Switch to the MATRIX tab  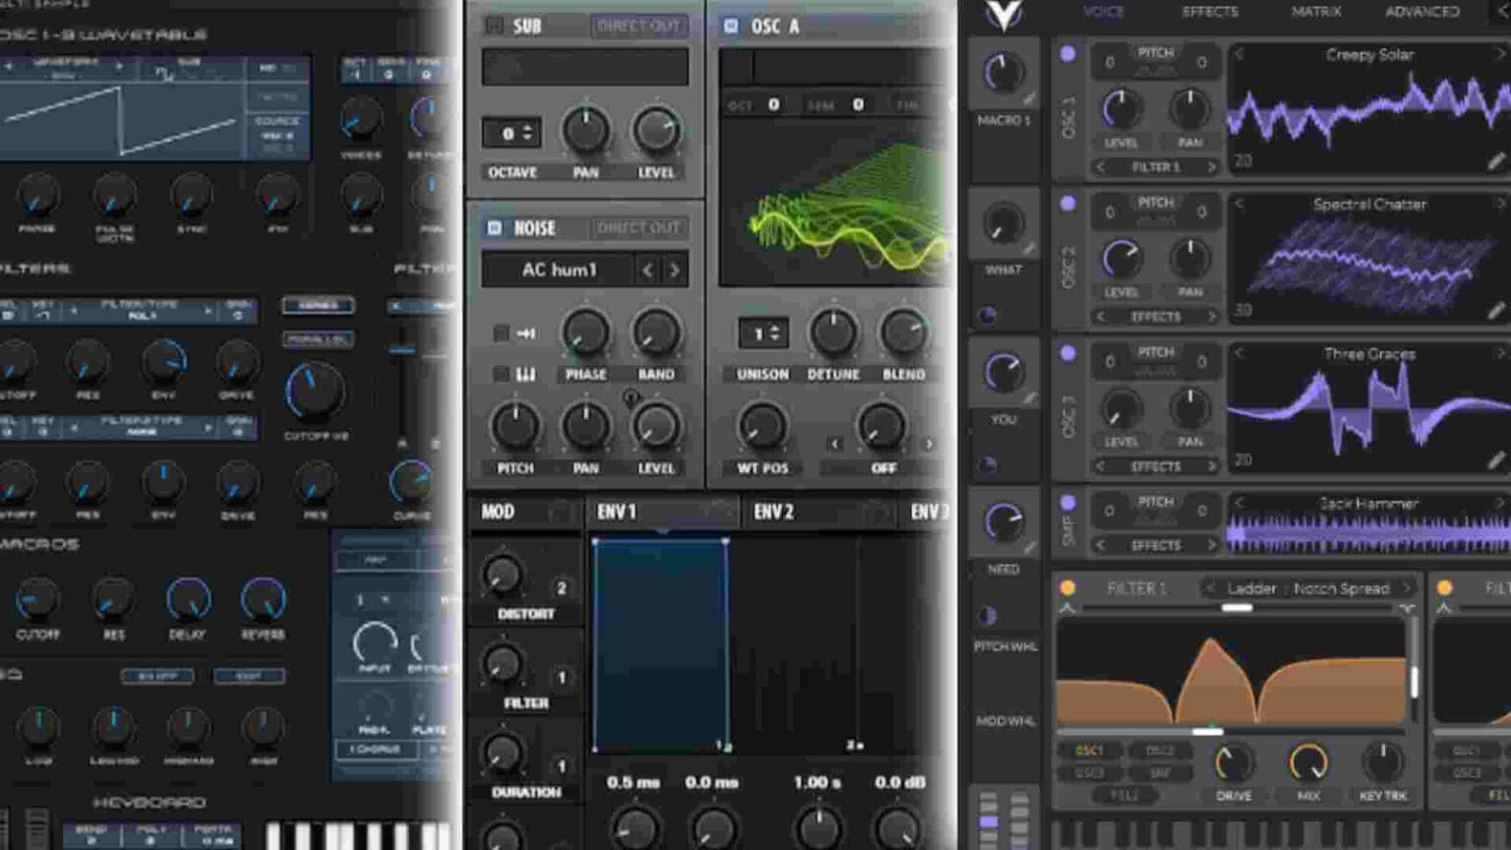coord(1318,12)
